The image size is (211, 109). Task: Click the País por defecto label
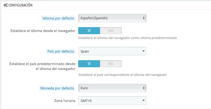(61, 51)
